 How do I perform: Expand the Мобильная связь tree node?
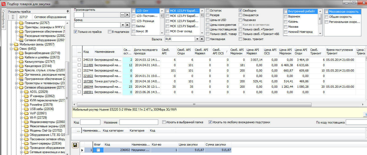coord(11,44)
